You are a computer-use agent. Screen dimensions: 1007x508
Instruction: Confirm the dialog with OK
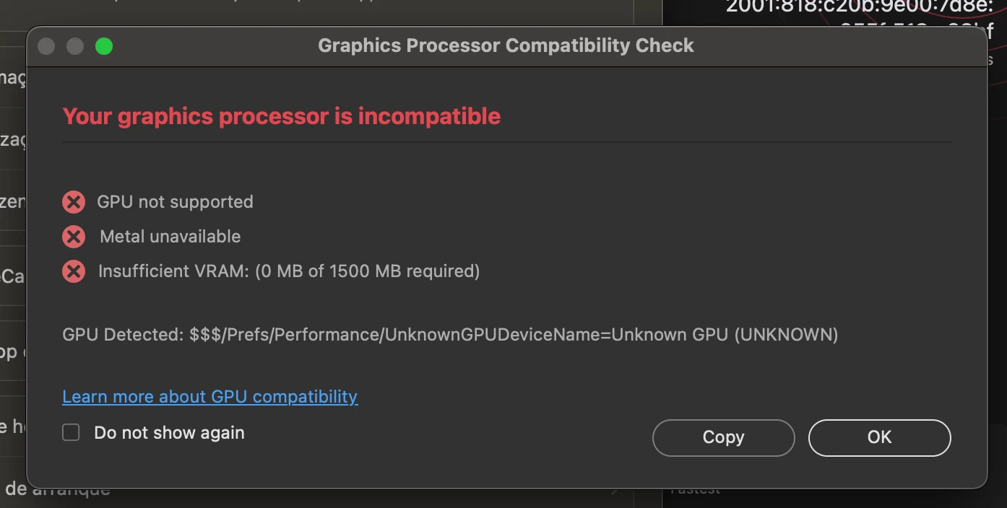879,437
